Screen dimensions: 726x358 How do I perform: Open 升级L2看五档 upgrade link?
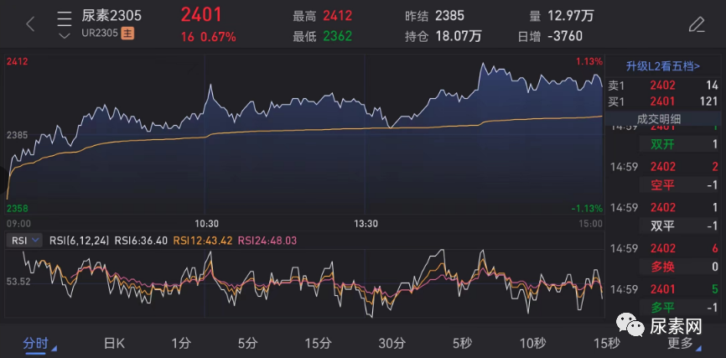(x=662, y=66)
